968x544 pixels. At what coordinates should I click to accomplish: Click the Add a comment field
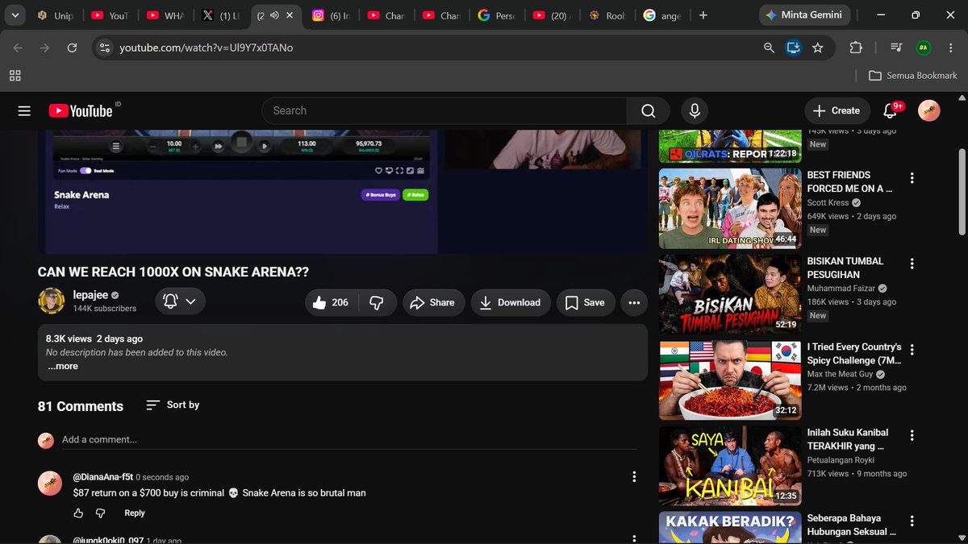349,440
